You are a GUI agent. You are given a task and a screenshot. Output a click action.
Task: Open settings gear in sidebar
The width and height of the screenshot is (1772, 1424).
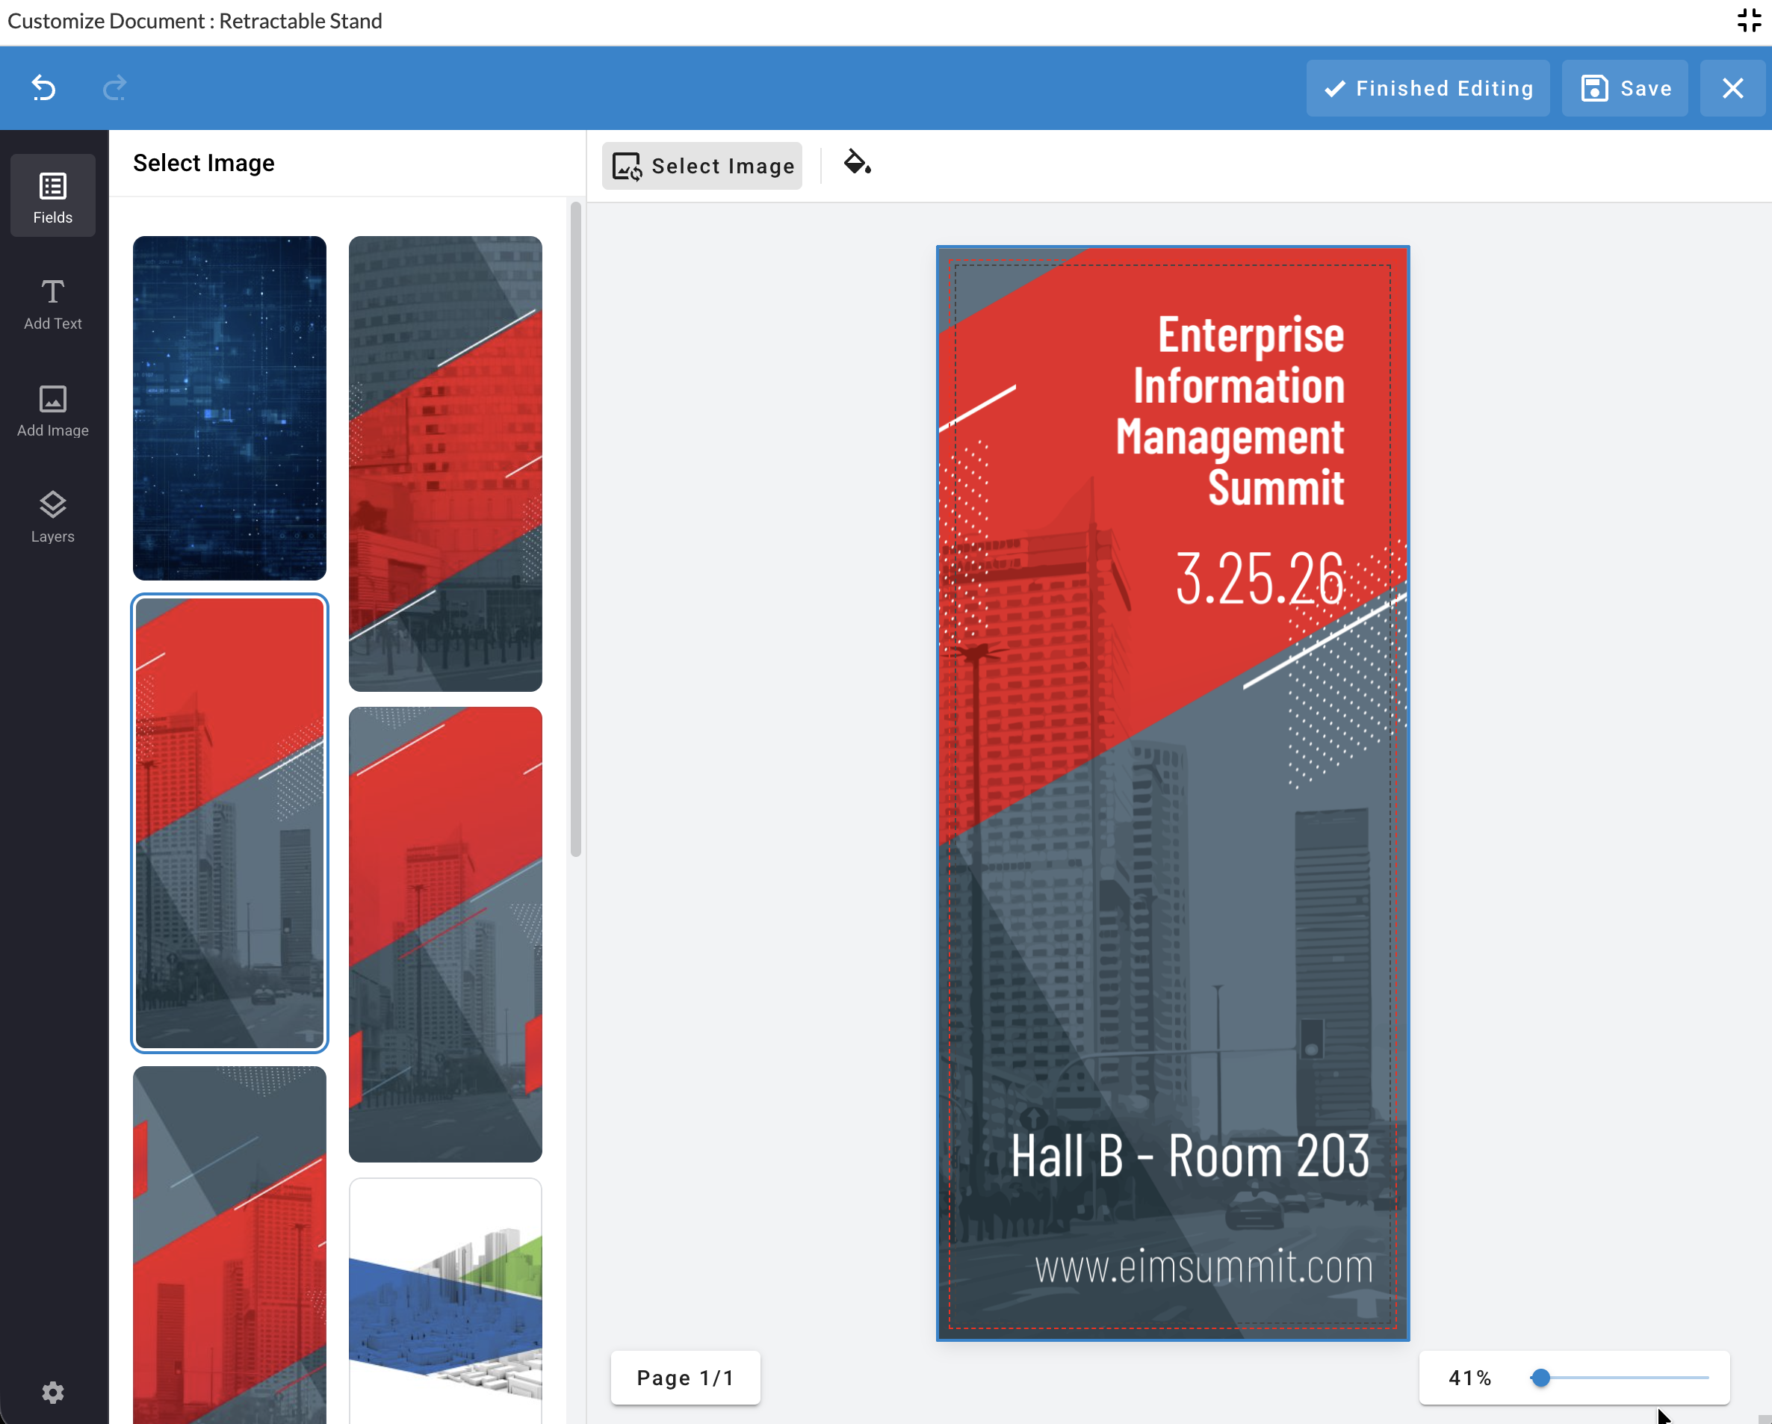[x=52, y=1392]
